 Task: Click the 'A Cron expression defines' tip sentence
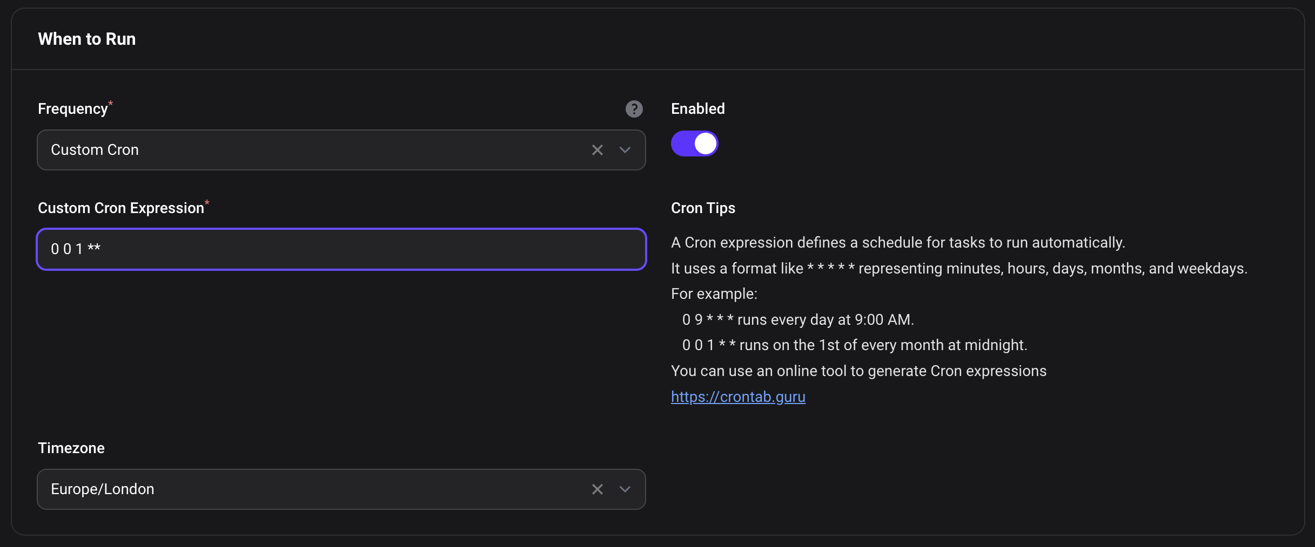pos(898,243)
